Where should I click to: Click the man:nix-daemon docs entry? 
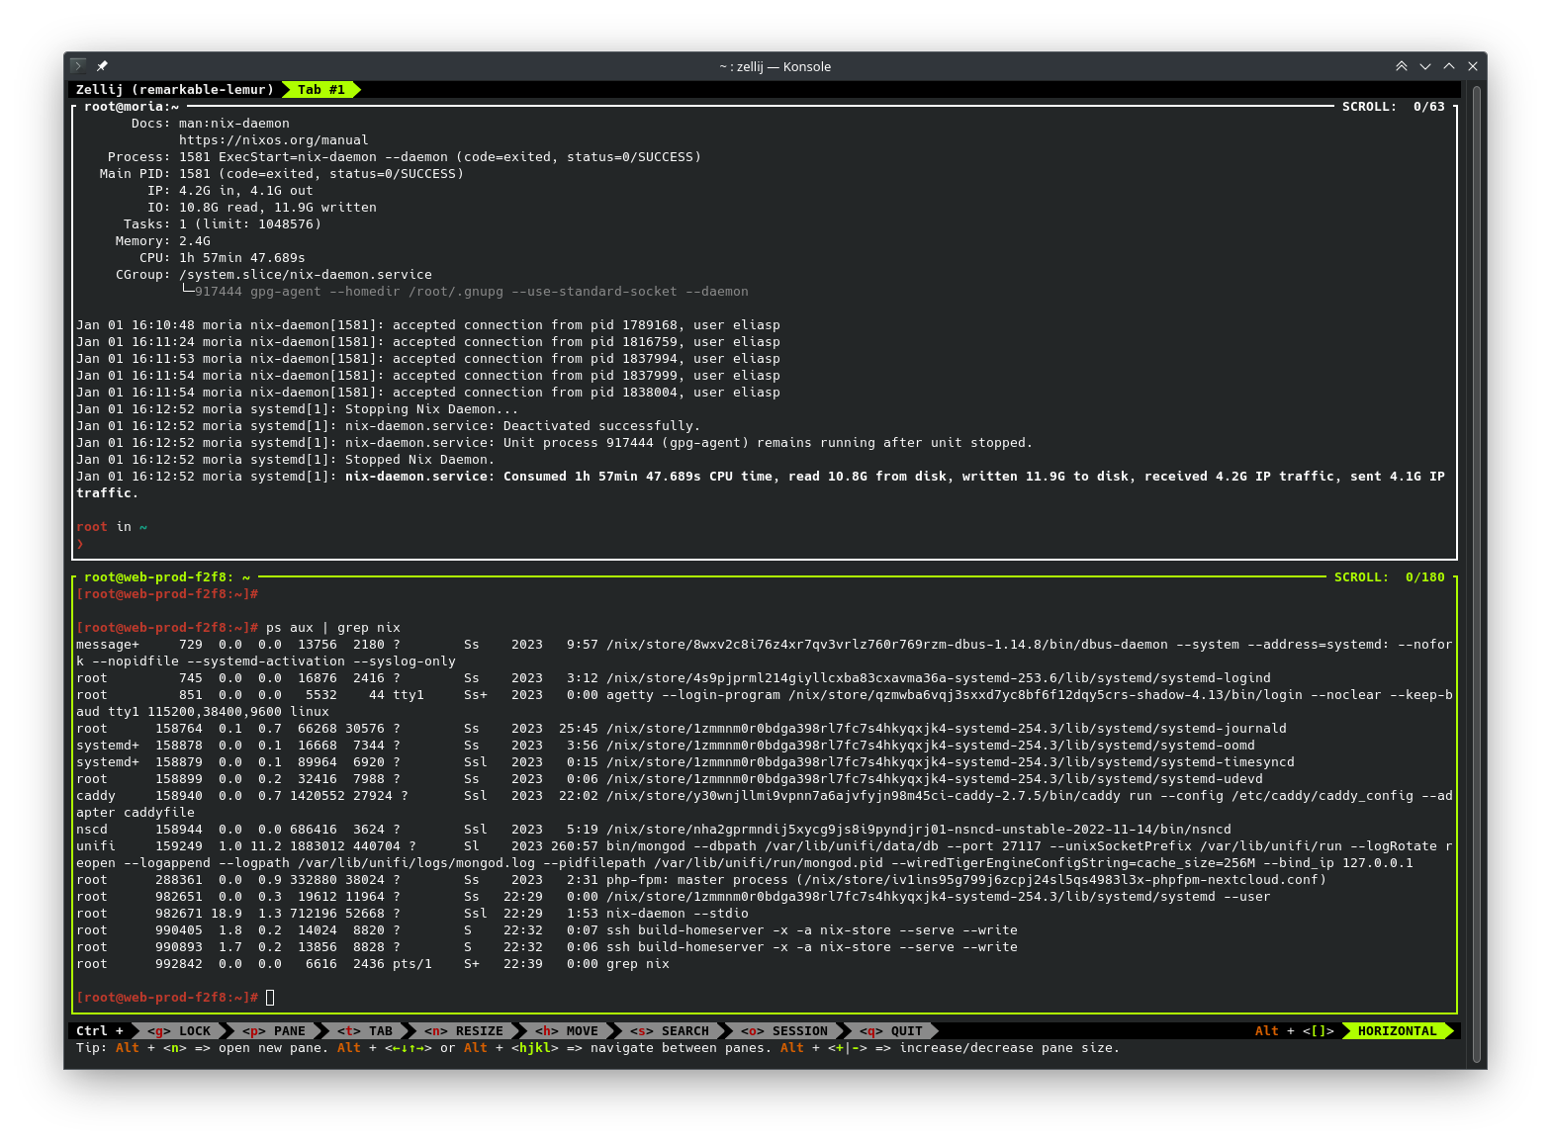pos(234,124)
